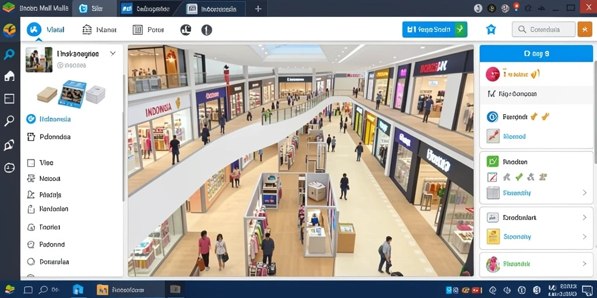Click the gear icon in title bar
597x298 pixels.
pyautogui.click(x=529, y=8)
